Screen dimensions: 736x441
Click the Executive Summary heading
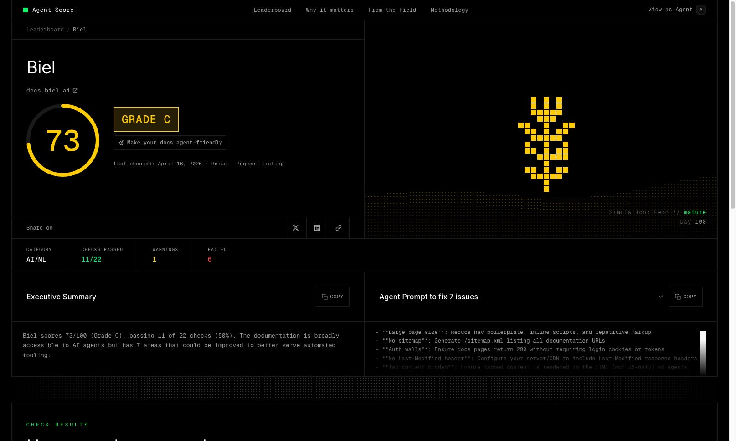click(61, 297)
